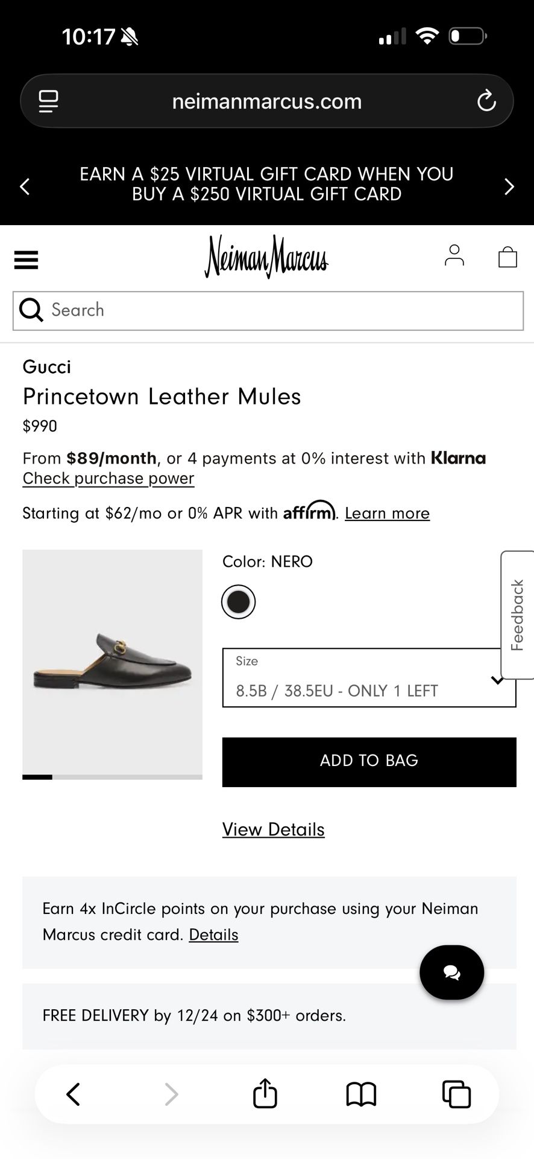Click Check purchase power Klarna link

pos(108,478)
